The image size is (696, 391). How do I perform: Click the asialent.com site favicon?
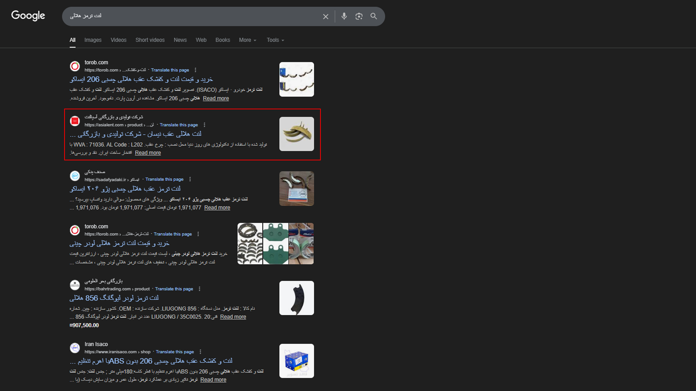coord(75,121)
